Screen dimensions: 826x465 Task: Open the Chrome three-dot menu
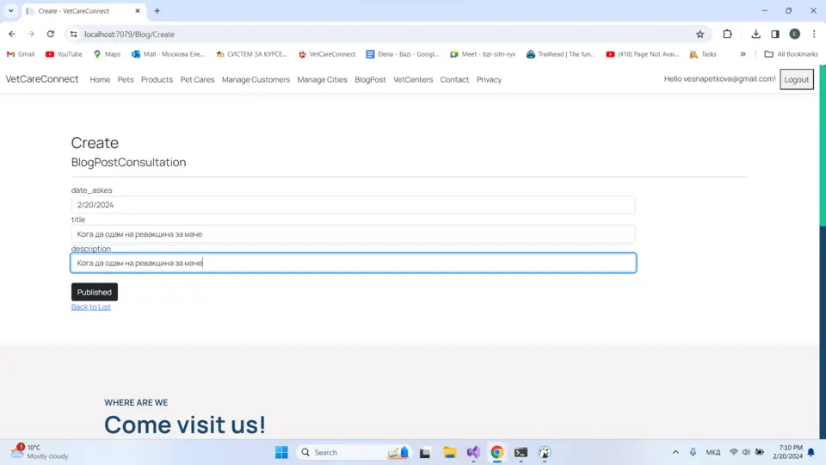(x=814, y=34)
